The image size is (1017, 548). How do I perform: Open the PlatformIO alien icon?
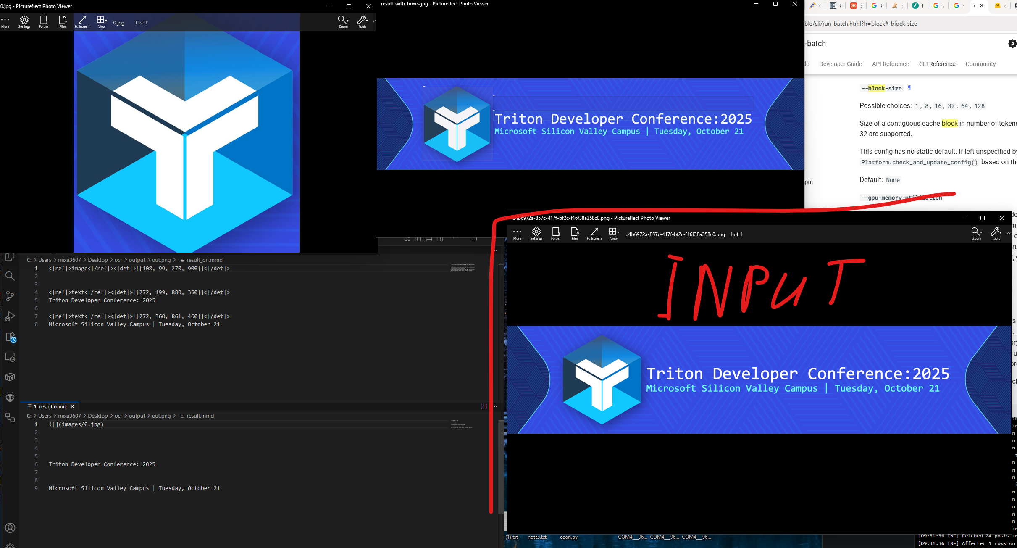click(x=10, y=397)
